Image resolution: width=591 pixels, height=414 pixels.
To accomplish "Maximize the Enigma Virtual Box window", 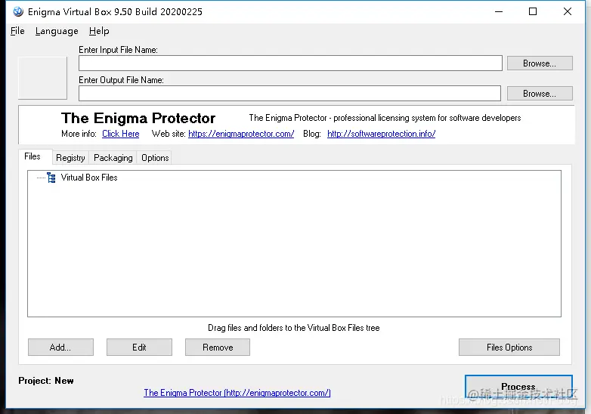I will coord(533,11).
